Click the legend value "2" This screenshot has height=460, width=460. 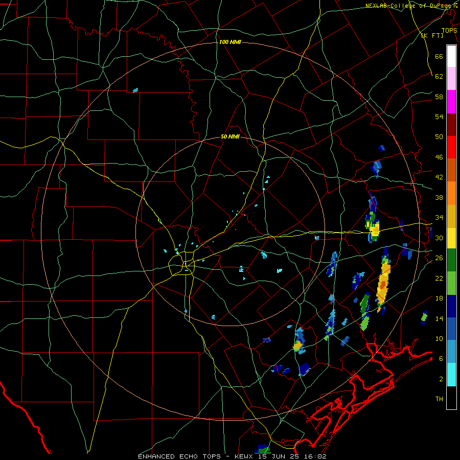click(x=441, y=379)
